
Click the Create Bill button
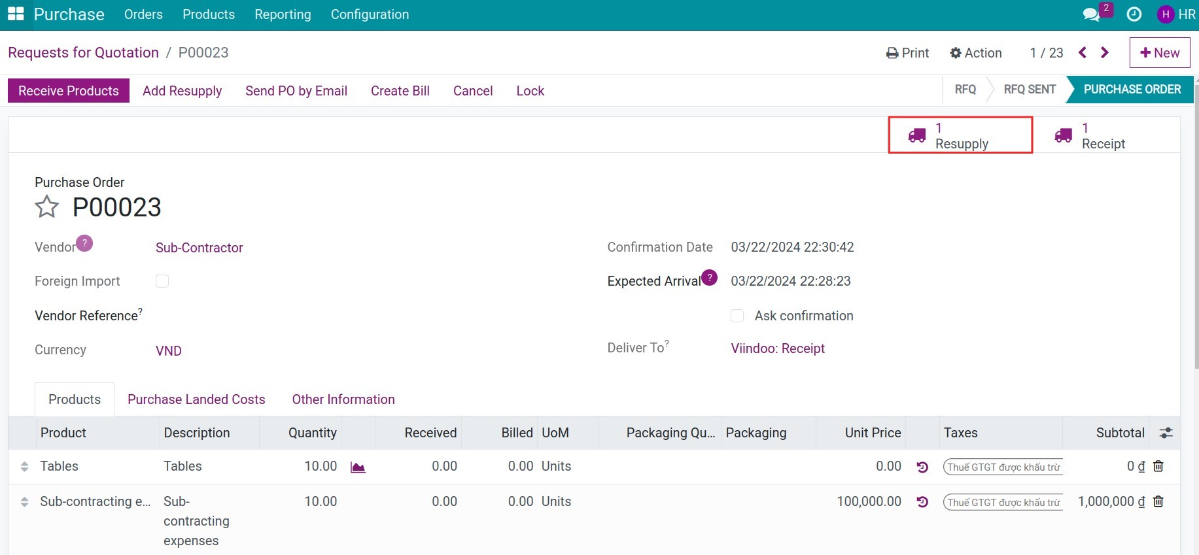400,91
